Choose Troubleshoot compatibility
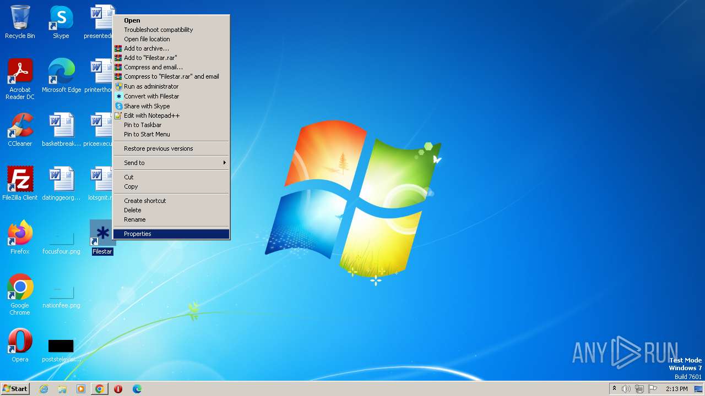 pyautogui.click(x=171, y=30)
